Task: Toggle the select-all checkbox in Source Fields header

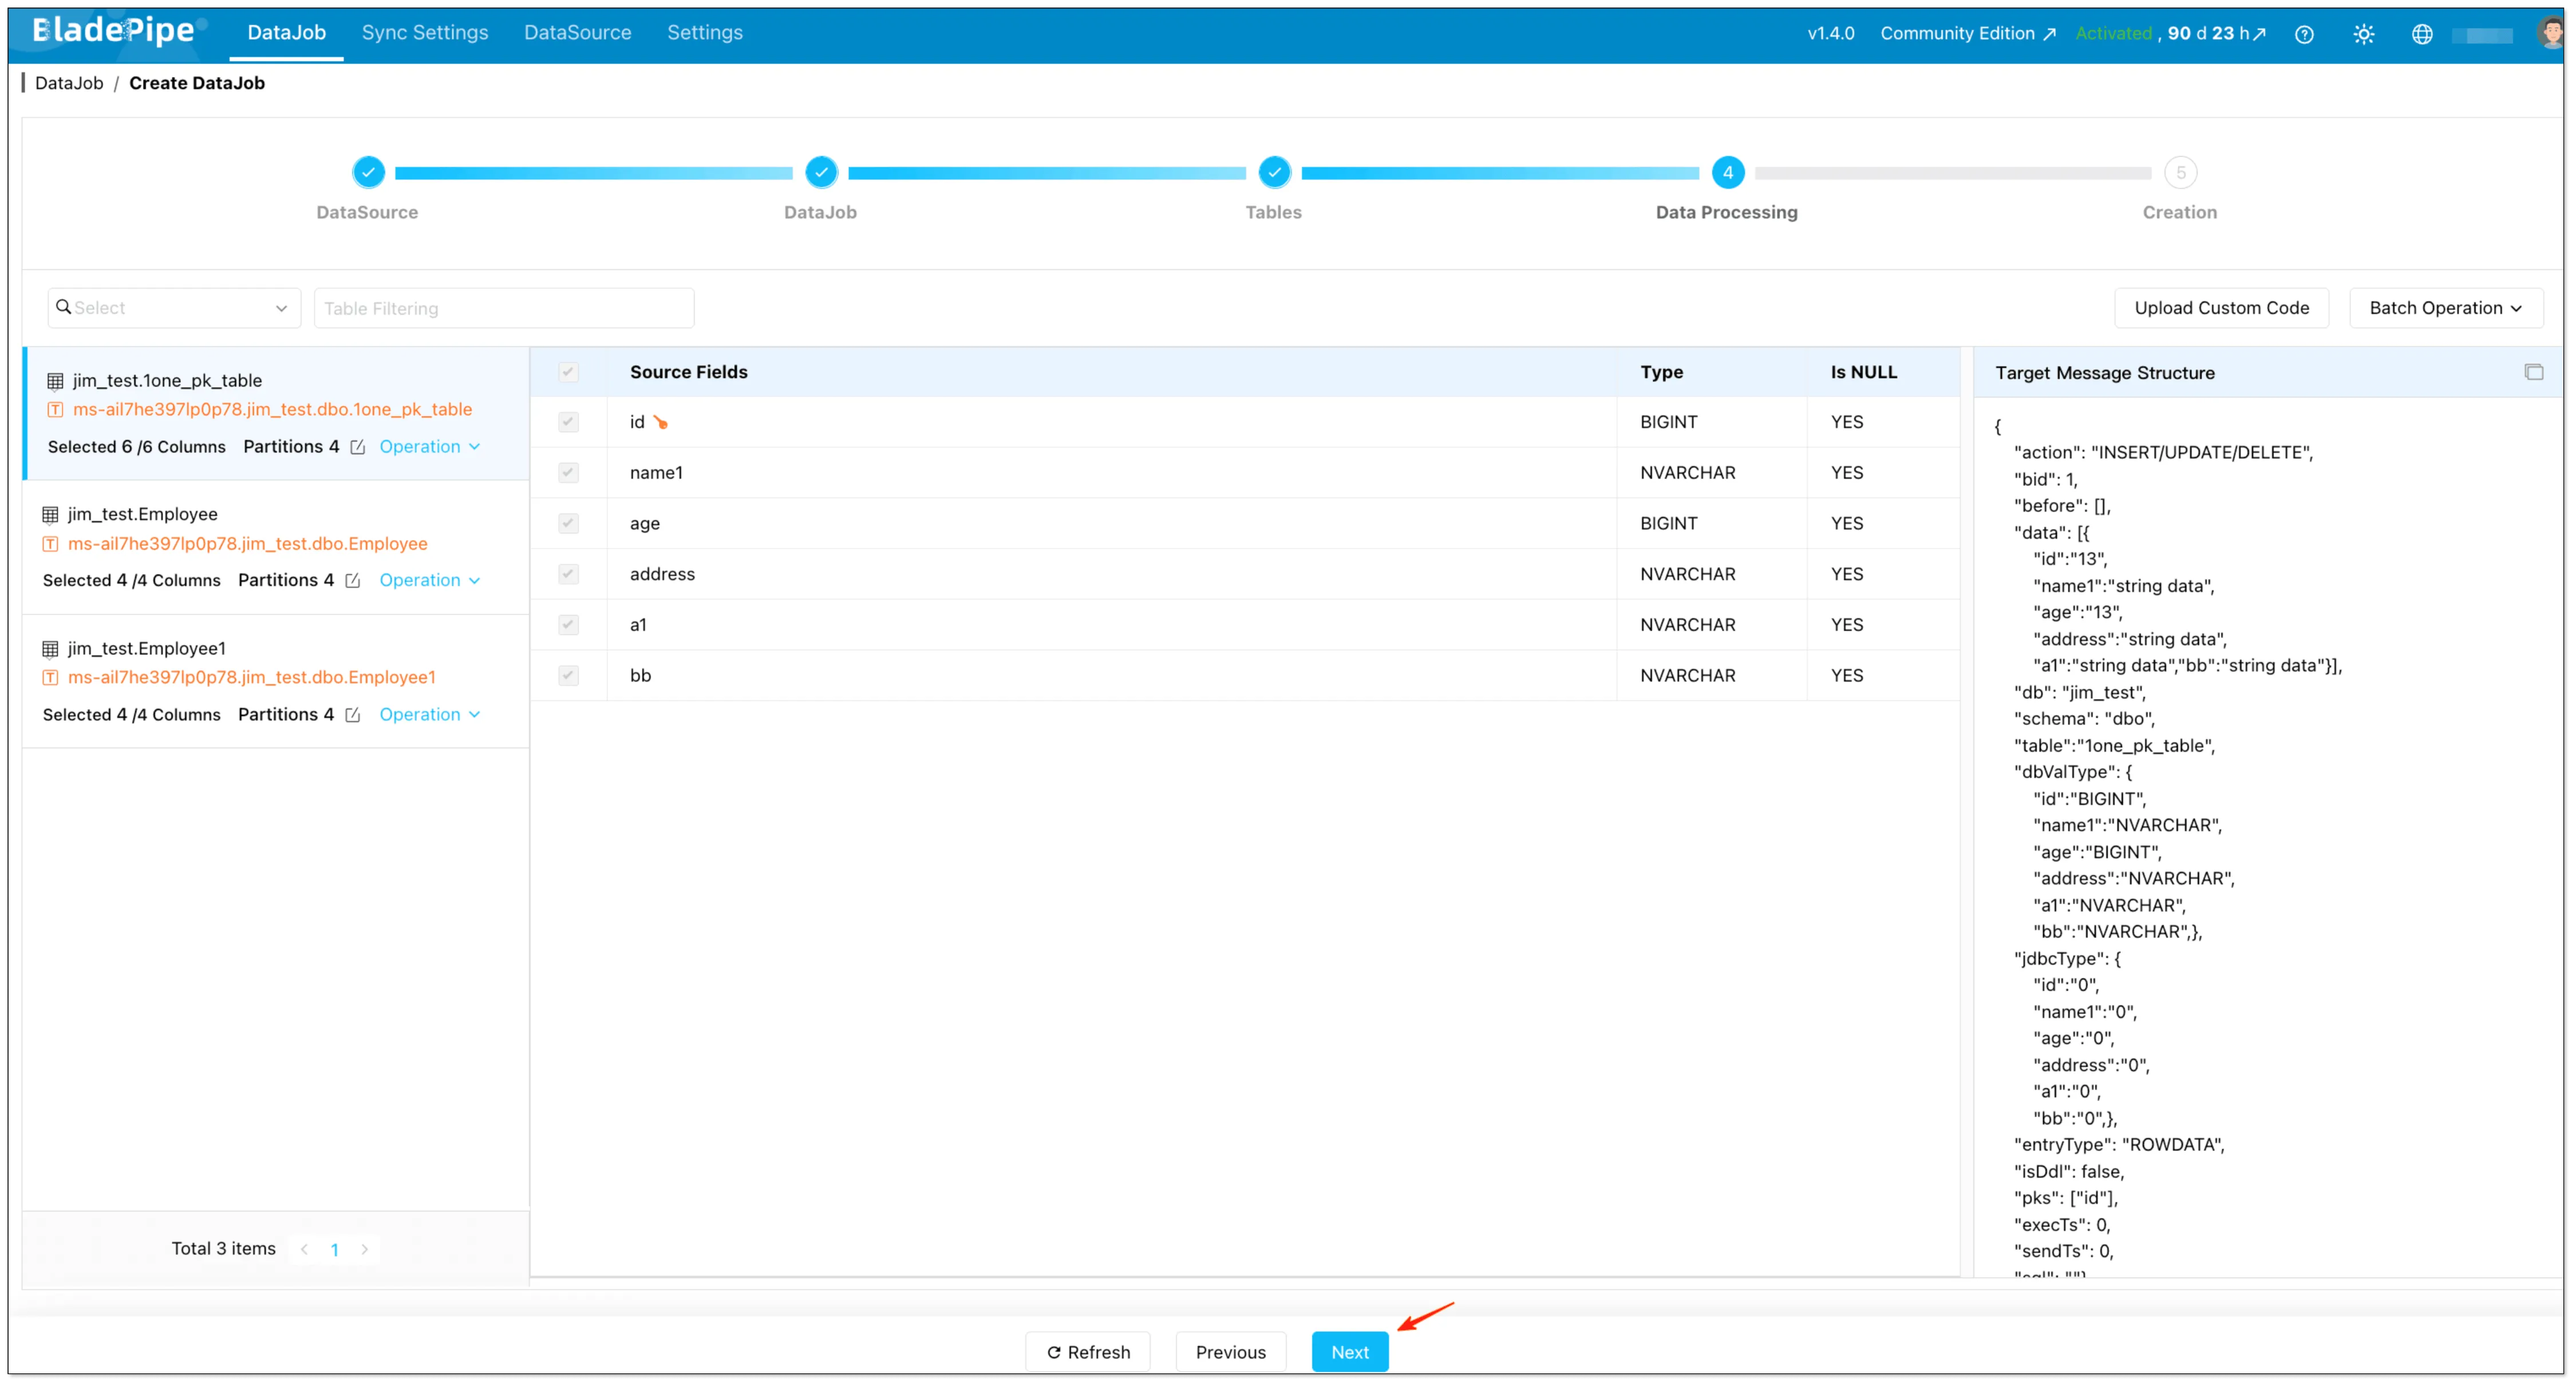Action: point(568,371)
